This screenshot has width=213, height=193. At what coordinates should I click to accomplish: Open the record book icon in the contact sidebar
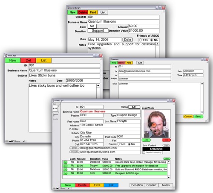tap(55, 108)
